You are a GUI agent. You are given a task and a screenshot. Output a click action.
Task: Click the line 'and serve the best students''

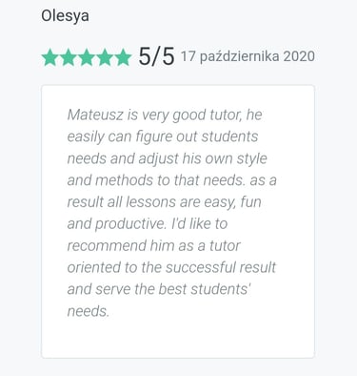[159, 289]
